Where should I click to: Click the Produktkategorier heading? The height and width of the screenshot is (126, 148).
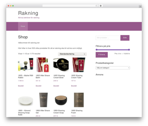click(104, 63)
